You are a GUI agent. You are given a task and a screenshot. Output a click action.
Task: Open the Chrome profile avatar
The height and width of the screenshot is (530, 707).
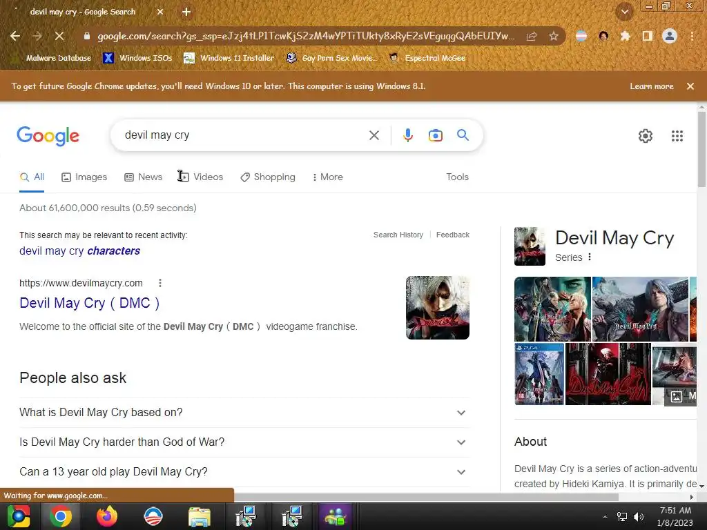(x=670, y=36)
